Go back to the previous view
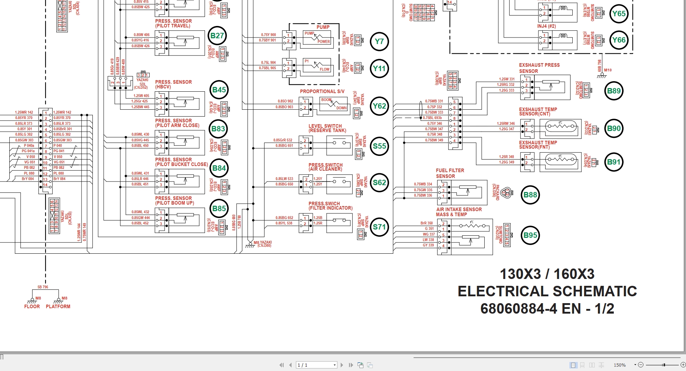This screenshot has height=371, width=686. (x=361, y=365)
